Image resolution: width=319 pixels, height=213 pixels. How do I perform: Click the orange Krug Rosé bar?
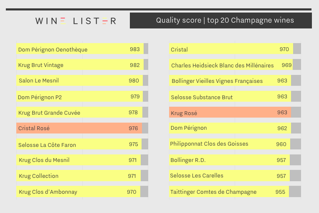[x=230, y=112]
